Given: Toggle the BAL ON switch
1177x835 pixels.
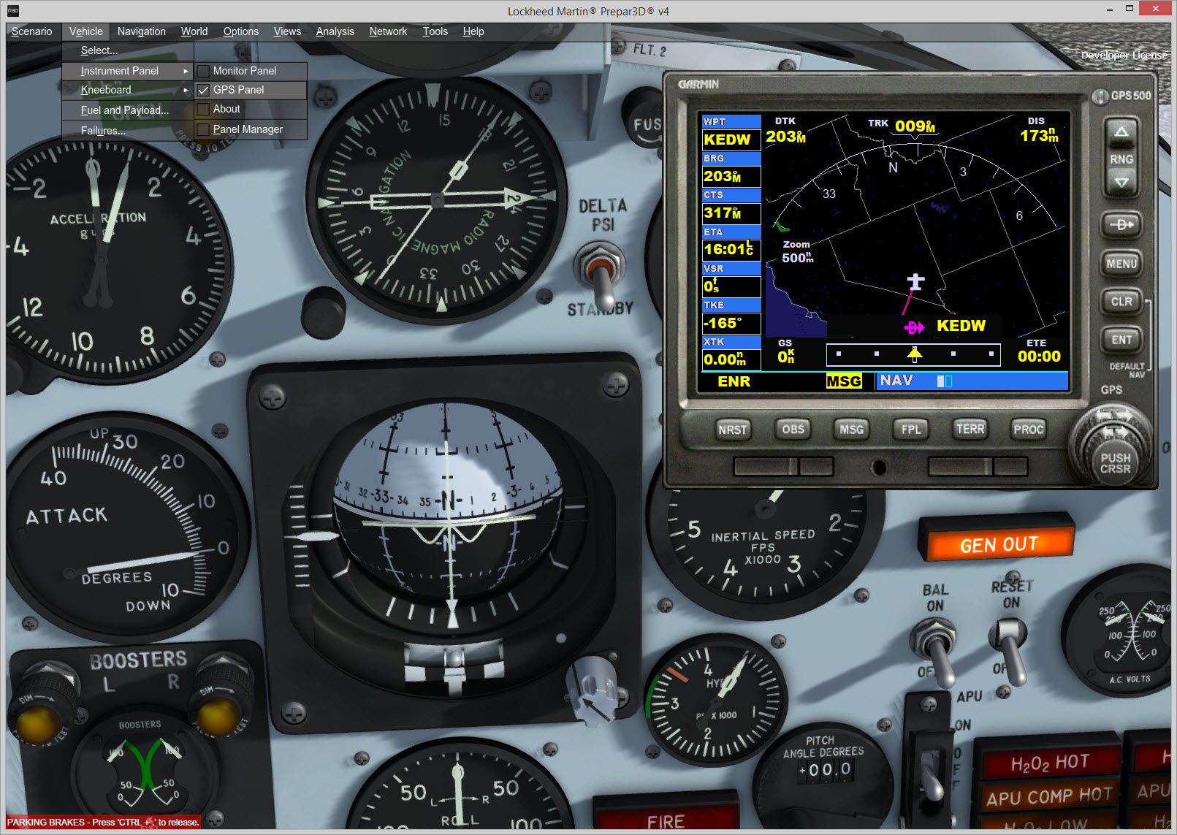Looking at the screenshot, I should tap(937, 650).
